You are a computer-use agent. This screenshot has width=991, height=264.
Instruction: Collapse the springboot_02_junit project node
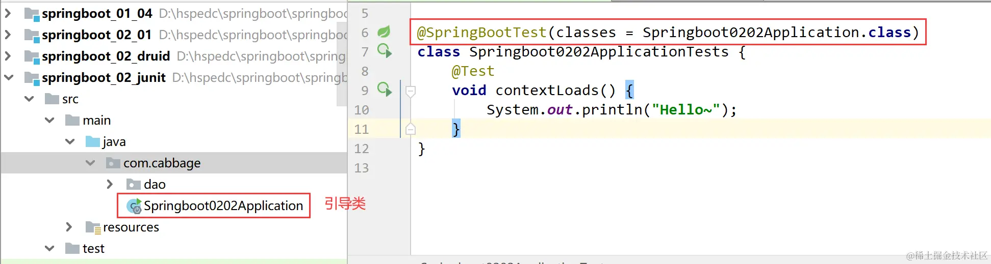[8, 78]
